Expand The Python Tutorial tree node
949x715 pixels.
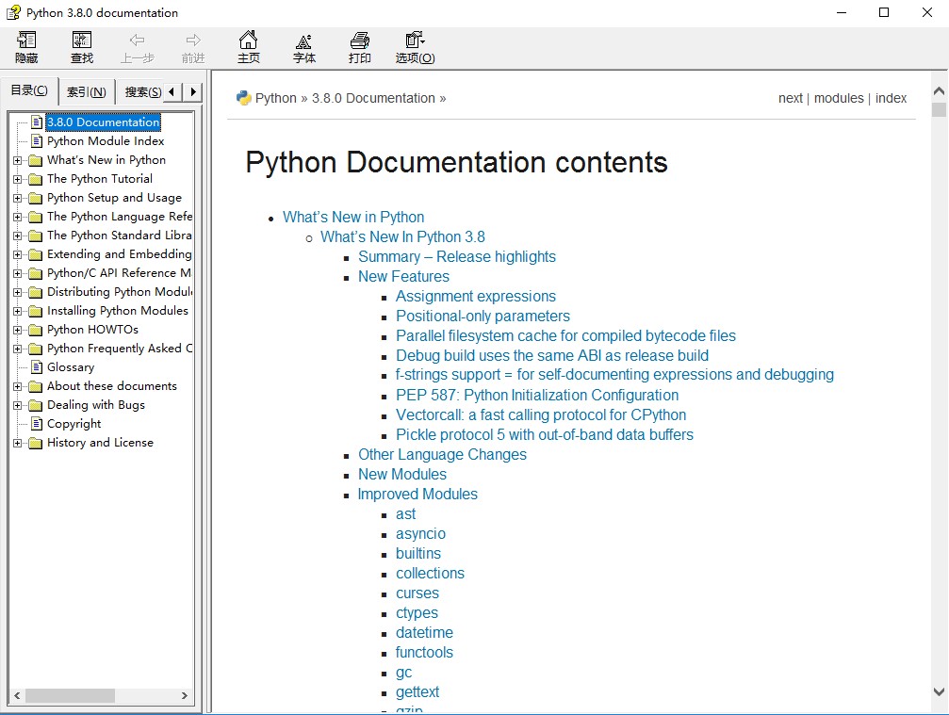18,179
